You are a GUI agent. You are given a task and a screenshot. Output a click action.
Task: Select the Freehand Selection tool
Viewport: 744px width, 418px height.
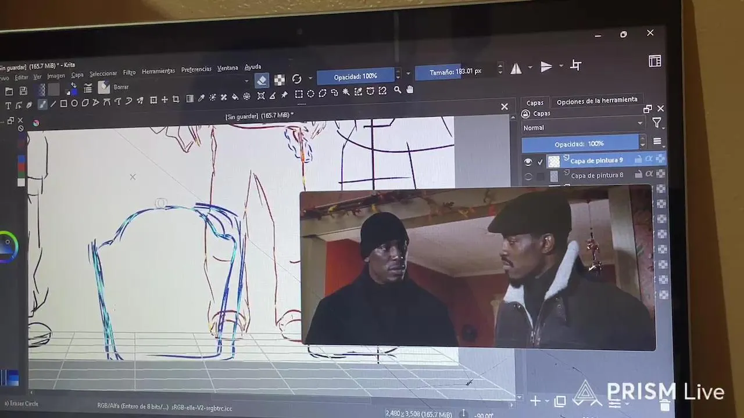[x=334, y=92]
